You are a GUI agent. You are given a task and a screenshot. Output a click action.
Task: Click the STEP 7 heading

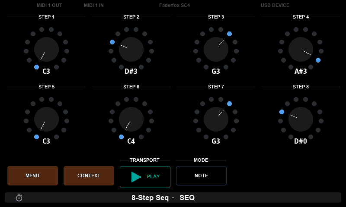coord(216,87)
